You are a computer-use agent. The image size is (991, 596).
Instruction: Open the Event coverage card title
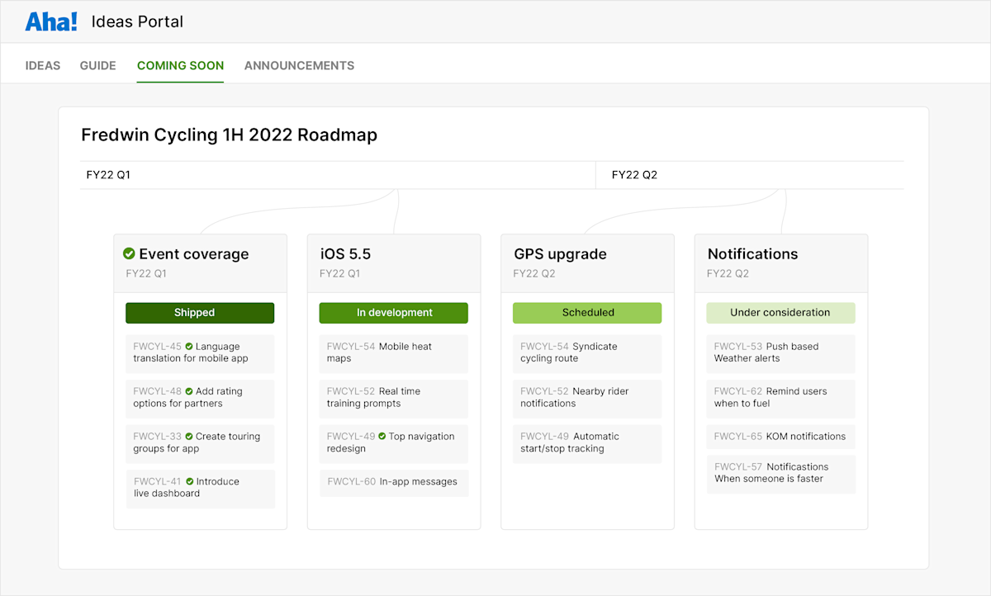click(196, 253)
